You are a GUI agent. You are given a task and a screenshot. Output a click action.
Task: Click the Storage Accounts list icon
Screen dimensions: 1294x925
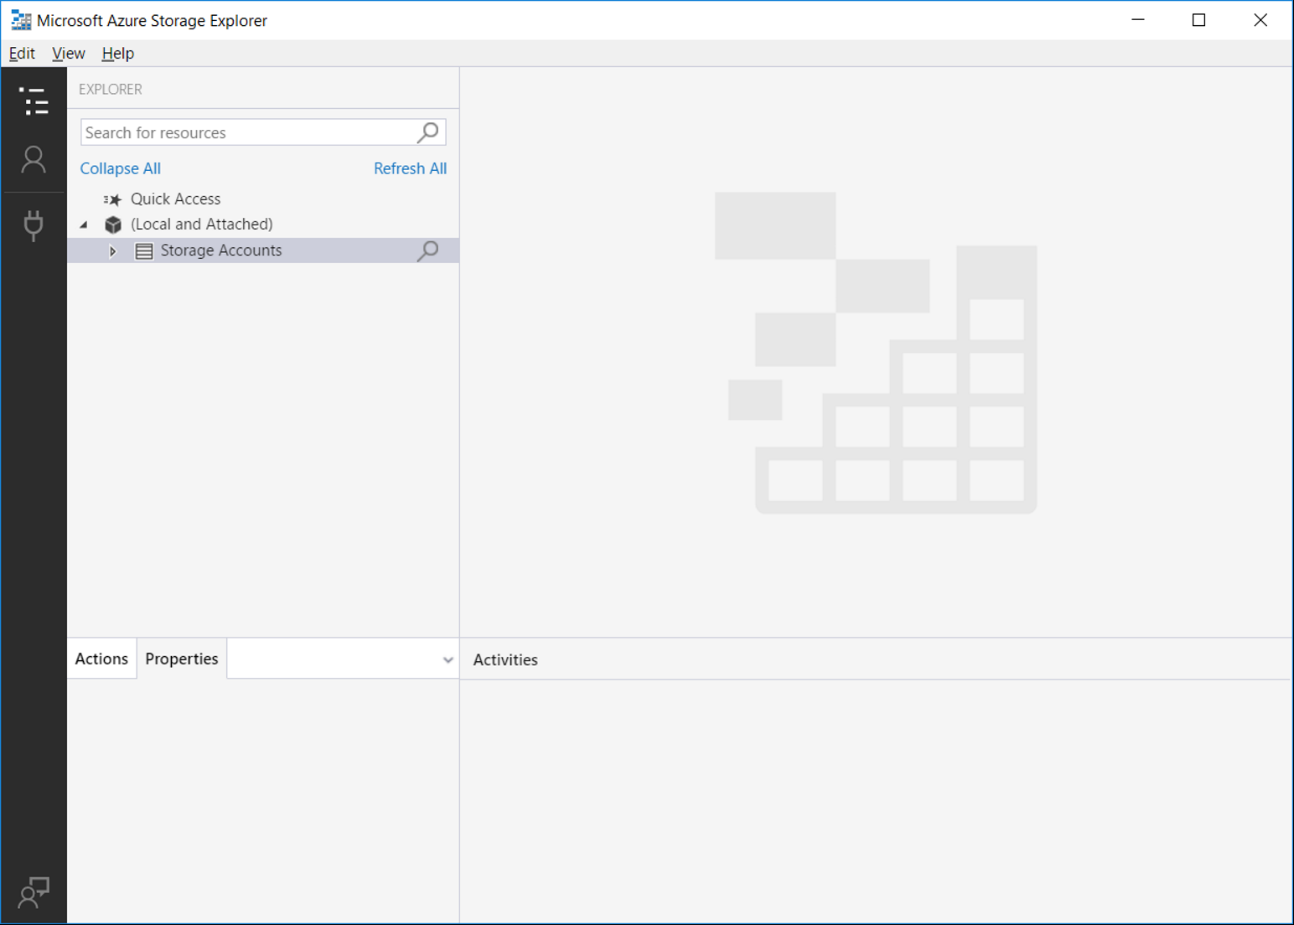[x=144, y=251]
